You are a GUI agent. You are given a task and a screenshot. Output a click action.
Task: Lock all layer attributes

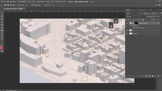click(x=143, y=20)
